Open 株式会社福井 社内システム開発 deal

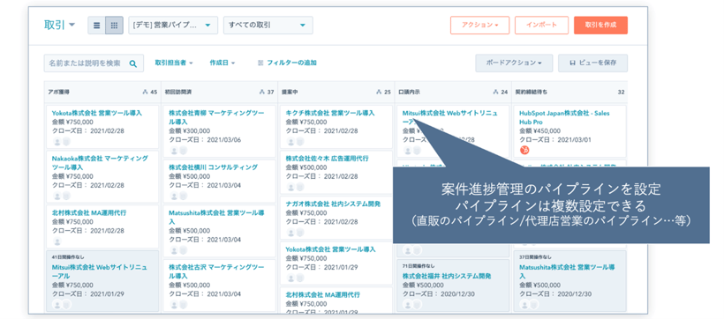(447, 276)
